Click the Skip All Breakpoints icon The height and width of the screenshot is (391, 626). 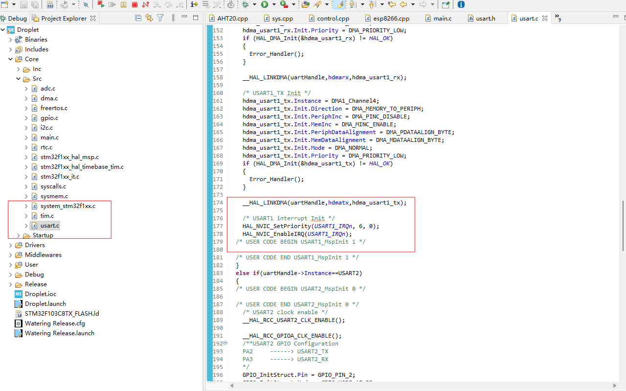pos(86,4)
